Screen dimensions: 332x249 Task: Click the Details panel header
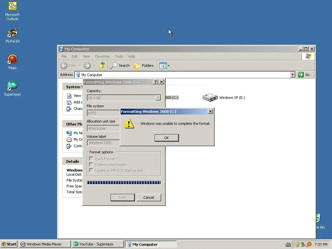[x=72, y=161]
